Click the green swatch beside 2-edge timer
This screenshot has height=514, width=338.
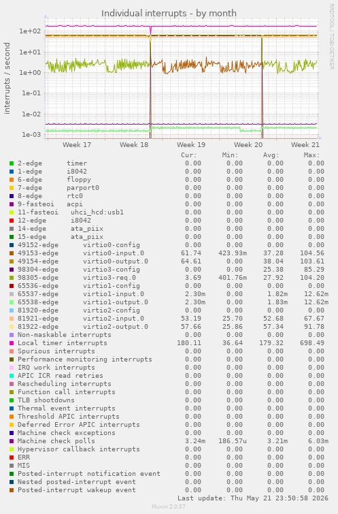pos(12,163)
